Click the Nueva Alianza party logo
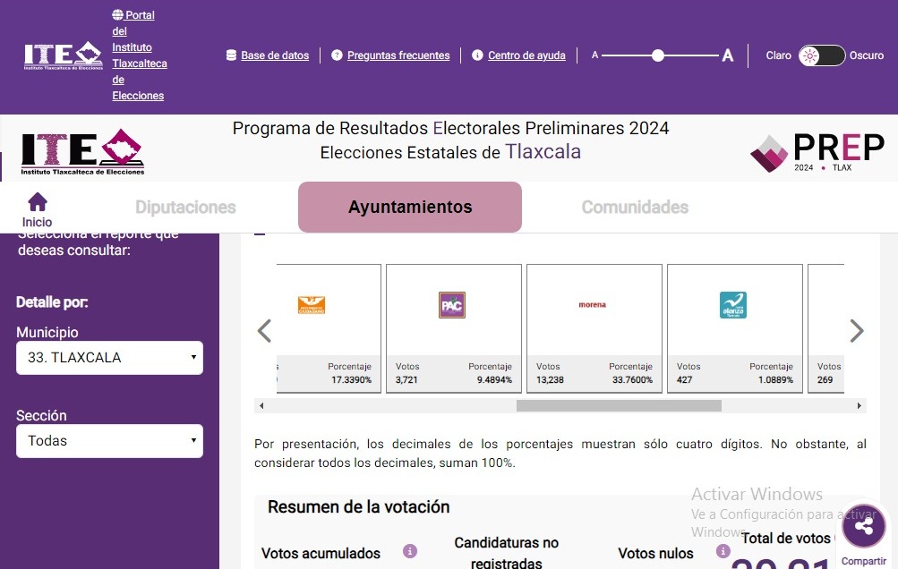This screenshot has width=898, height=569. (733, 305)
